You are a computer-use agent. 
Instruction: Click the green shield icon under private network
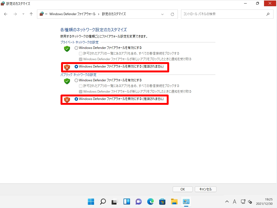coord(67,49)
